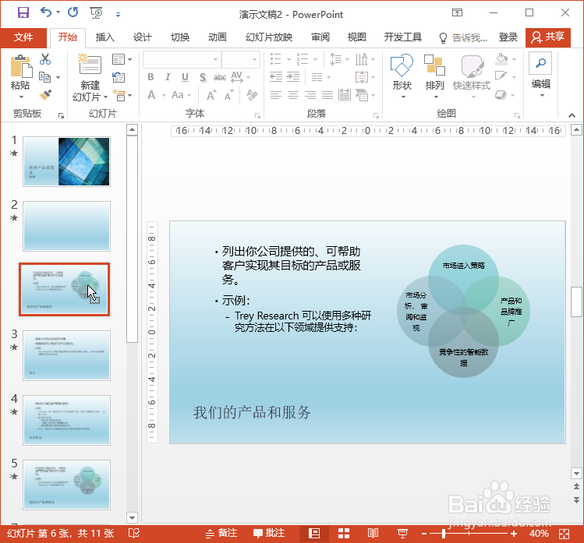Expand the Paste options arrow
Image resolution: width=584 pixels, height=543 pixels.
click(x=21, y=97)
